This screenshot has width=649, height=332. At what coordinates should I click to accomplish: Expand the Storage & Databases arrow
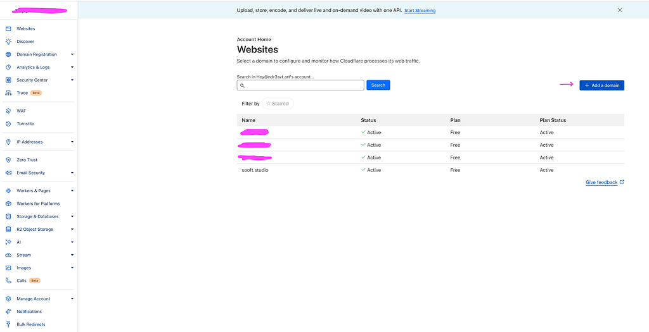coord(72,216)
